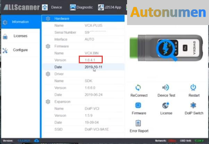The height and width of the screenshot is (144, 209).
Task: Click the Configure tools icon
Action: (5, 51)
